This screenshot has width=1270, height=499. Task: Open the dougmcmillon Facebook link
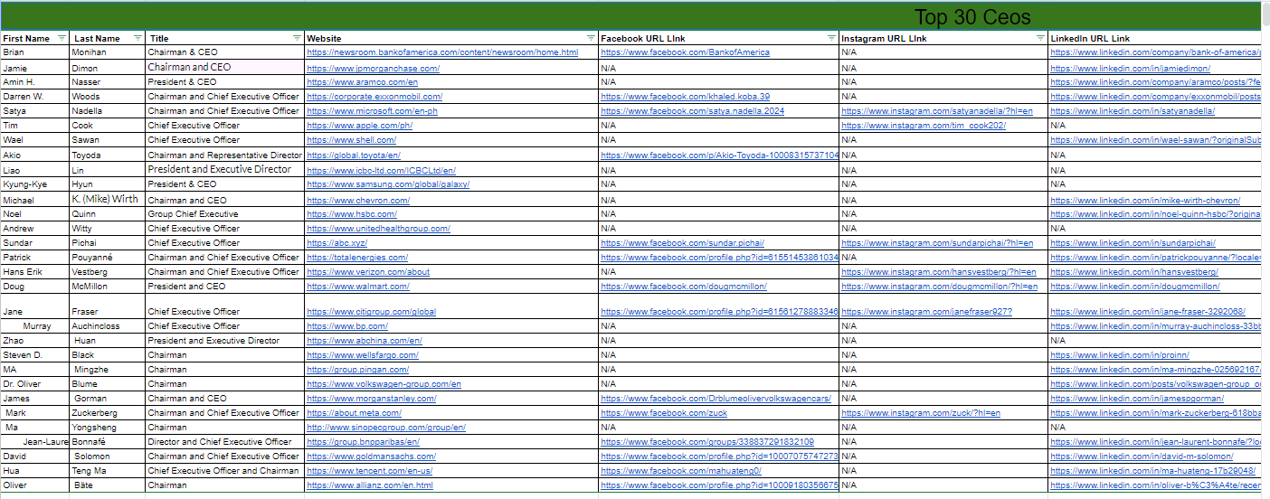[684, 287]
